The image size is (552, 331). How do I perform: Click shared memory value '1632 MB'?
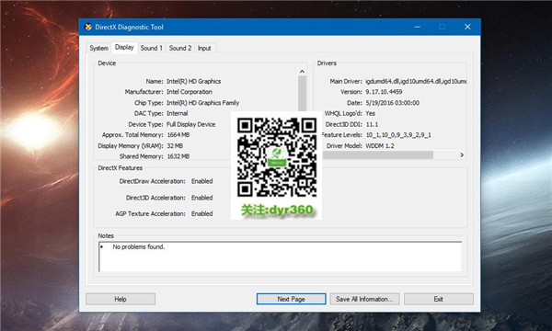(x=178, y=156)
